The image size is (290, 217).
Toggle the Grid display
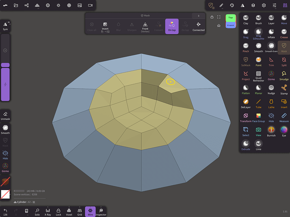80,212
